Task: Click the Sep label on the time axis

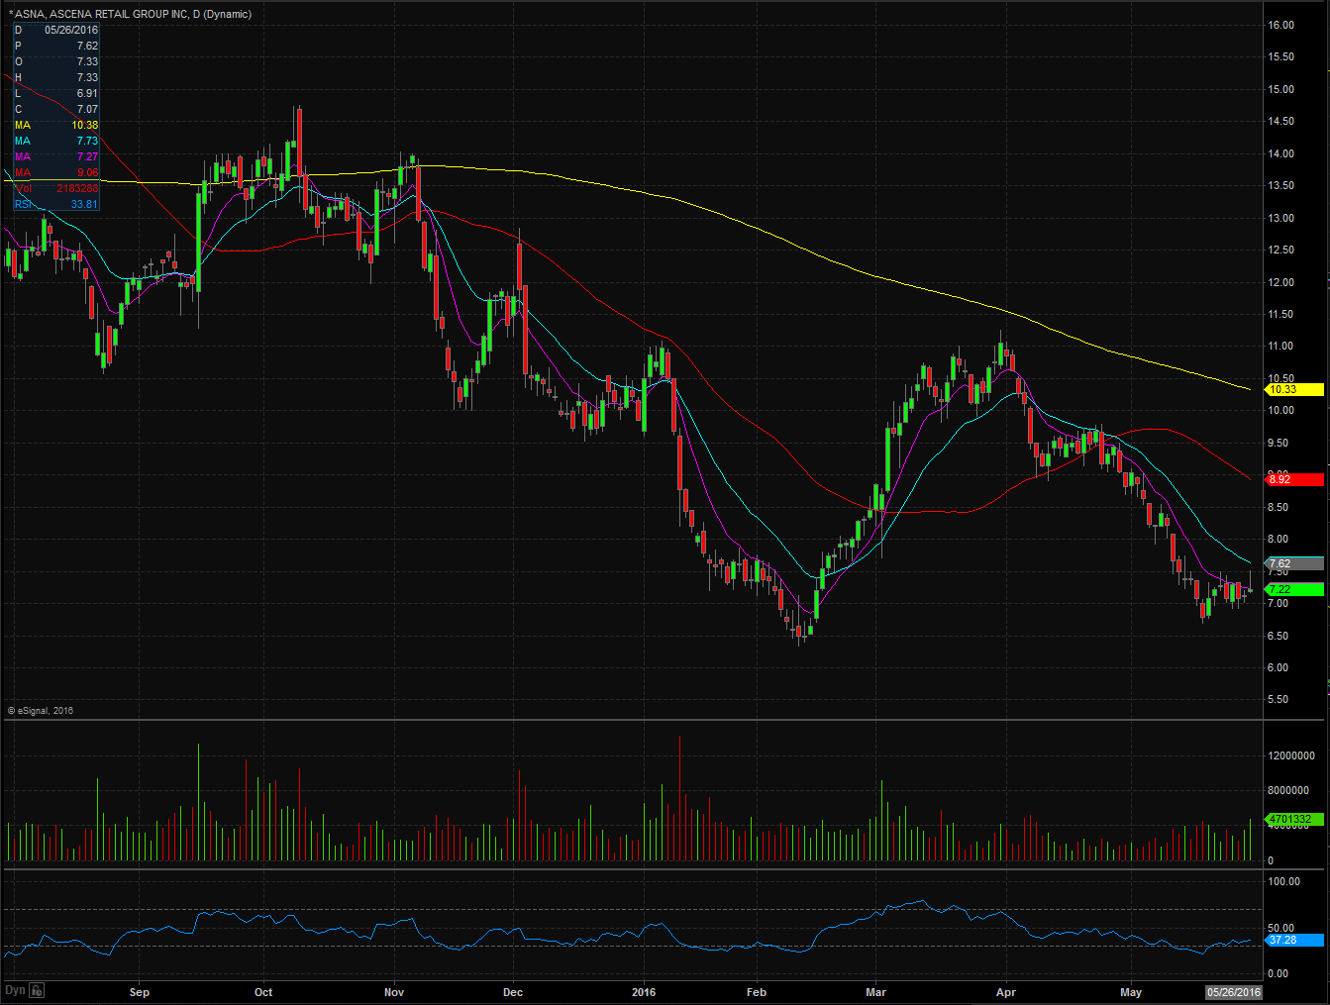Action: pos(140,992)
